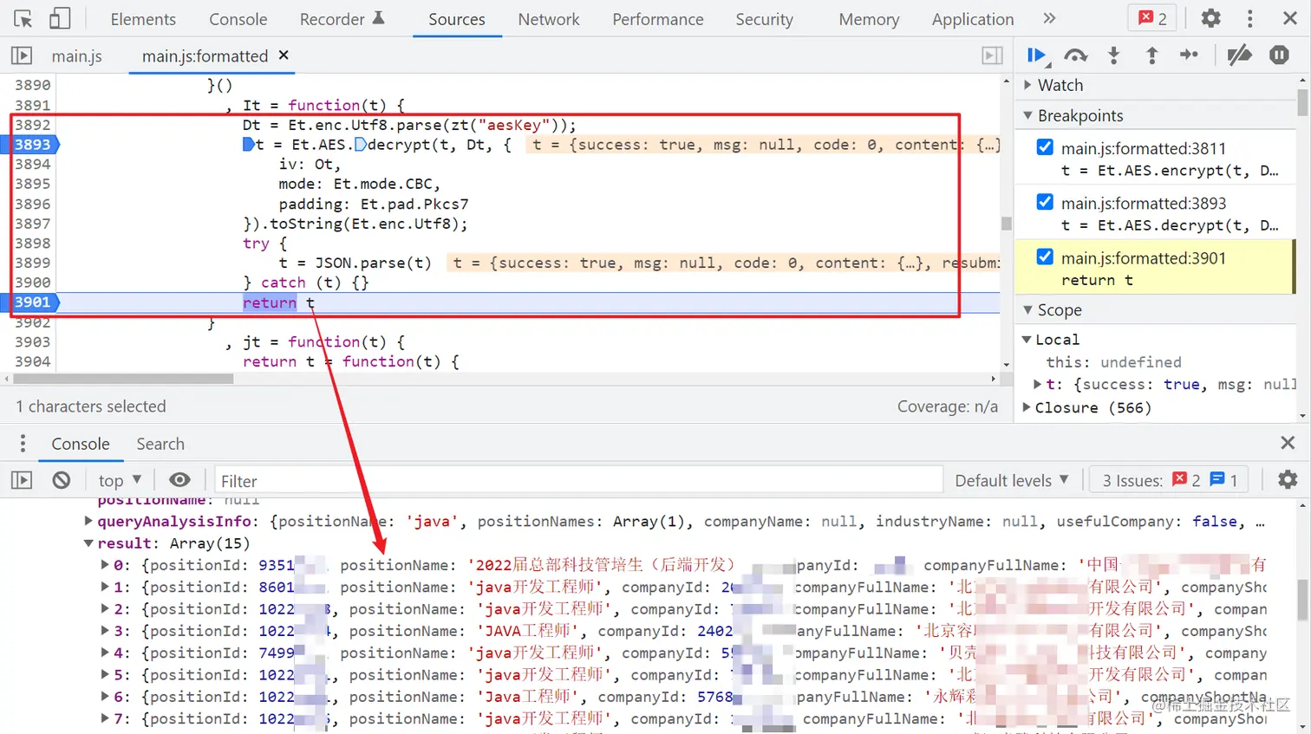Open DevTools settings gear at top
1311x734 pixels.
(1210, 18)
